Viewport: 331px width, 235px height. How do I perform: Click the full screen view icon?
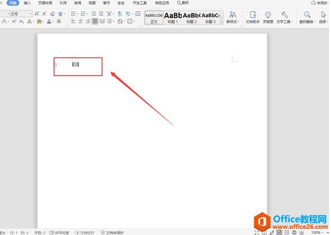tap(257, 233)
